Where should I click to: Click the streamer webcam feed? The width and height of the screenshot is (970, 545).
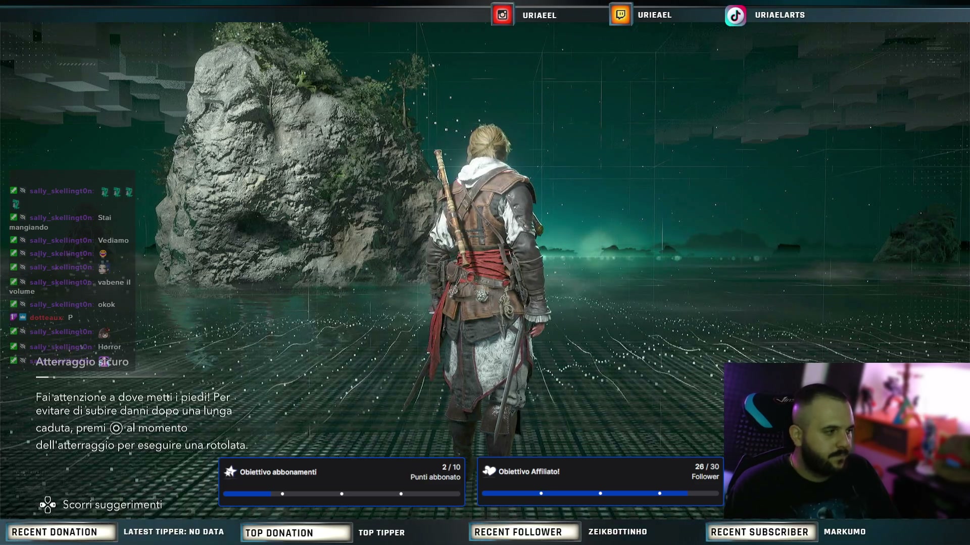click(x=847, y=441)
